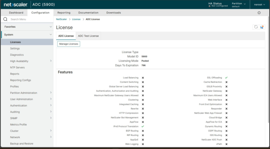Click the Search Menu input field

coord(31,19)
